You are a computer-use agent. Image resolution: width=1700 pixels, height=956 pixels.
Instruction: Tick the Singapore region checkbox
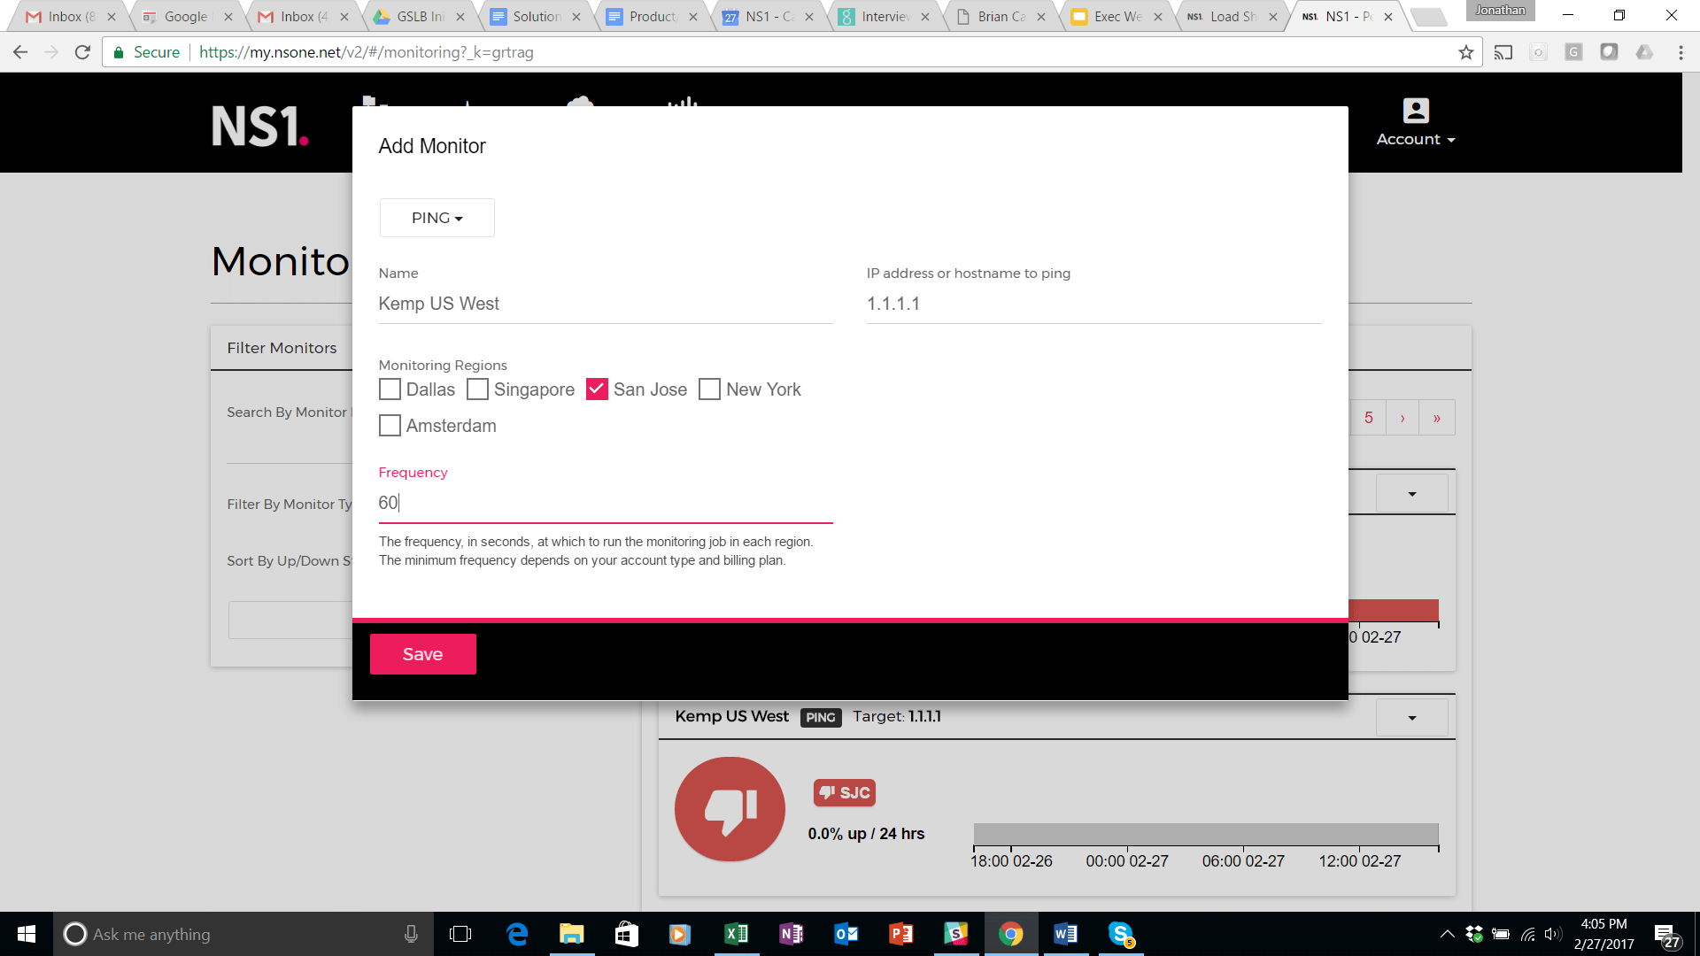477,389
